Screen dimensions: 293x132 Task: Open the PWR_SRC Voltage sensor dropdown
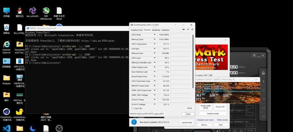pyautogui.click(x=155, y=95)
